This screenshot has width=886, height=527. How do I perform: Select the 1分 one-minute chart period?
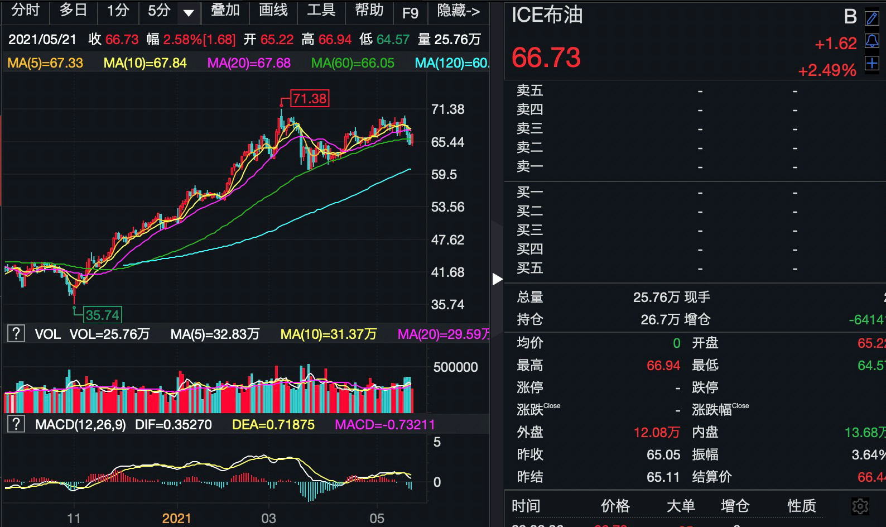click(x=118, y=11)
